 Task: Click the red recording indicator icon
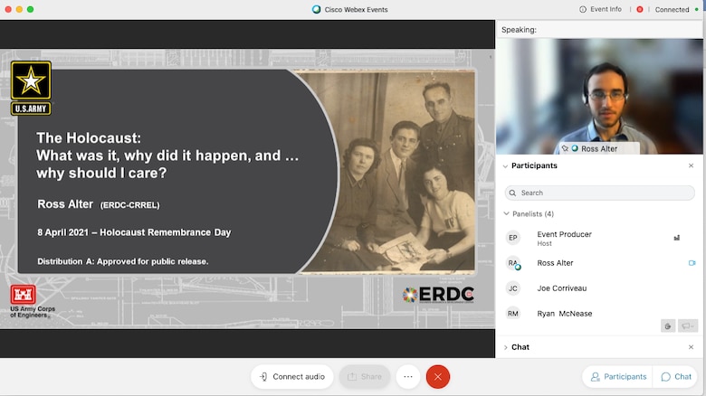click(639, 9)
